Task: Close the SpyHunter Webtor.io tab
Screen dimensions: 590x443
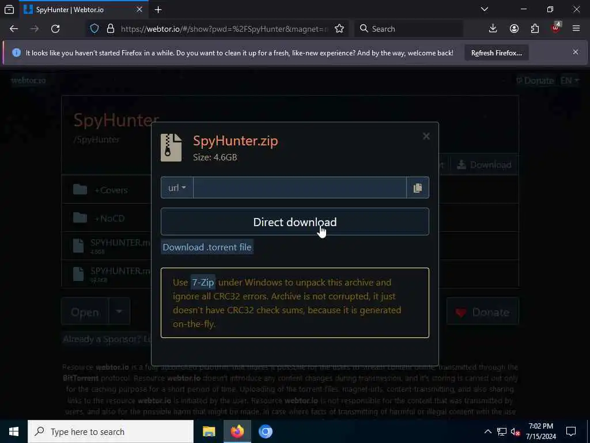Action: tap(139, 9)
